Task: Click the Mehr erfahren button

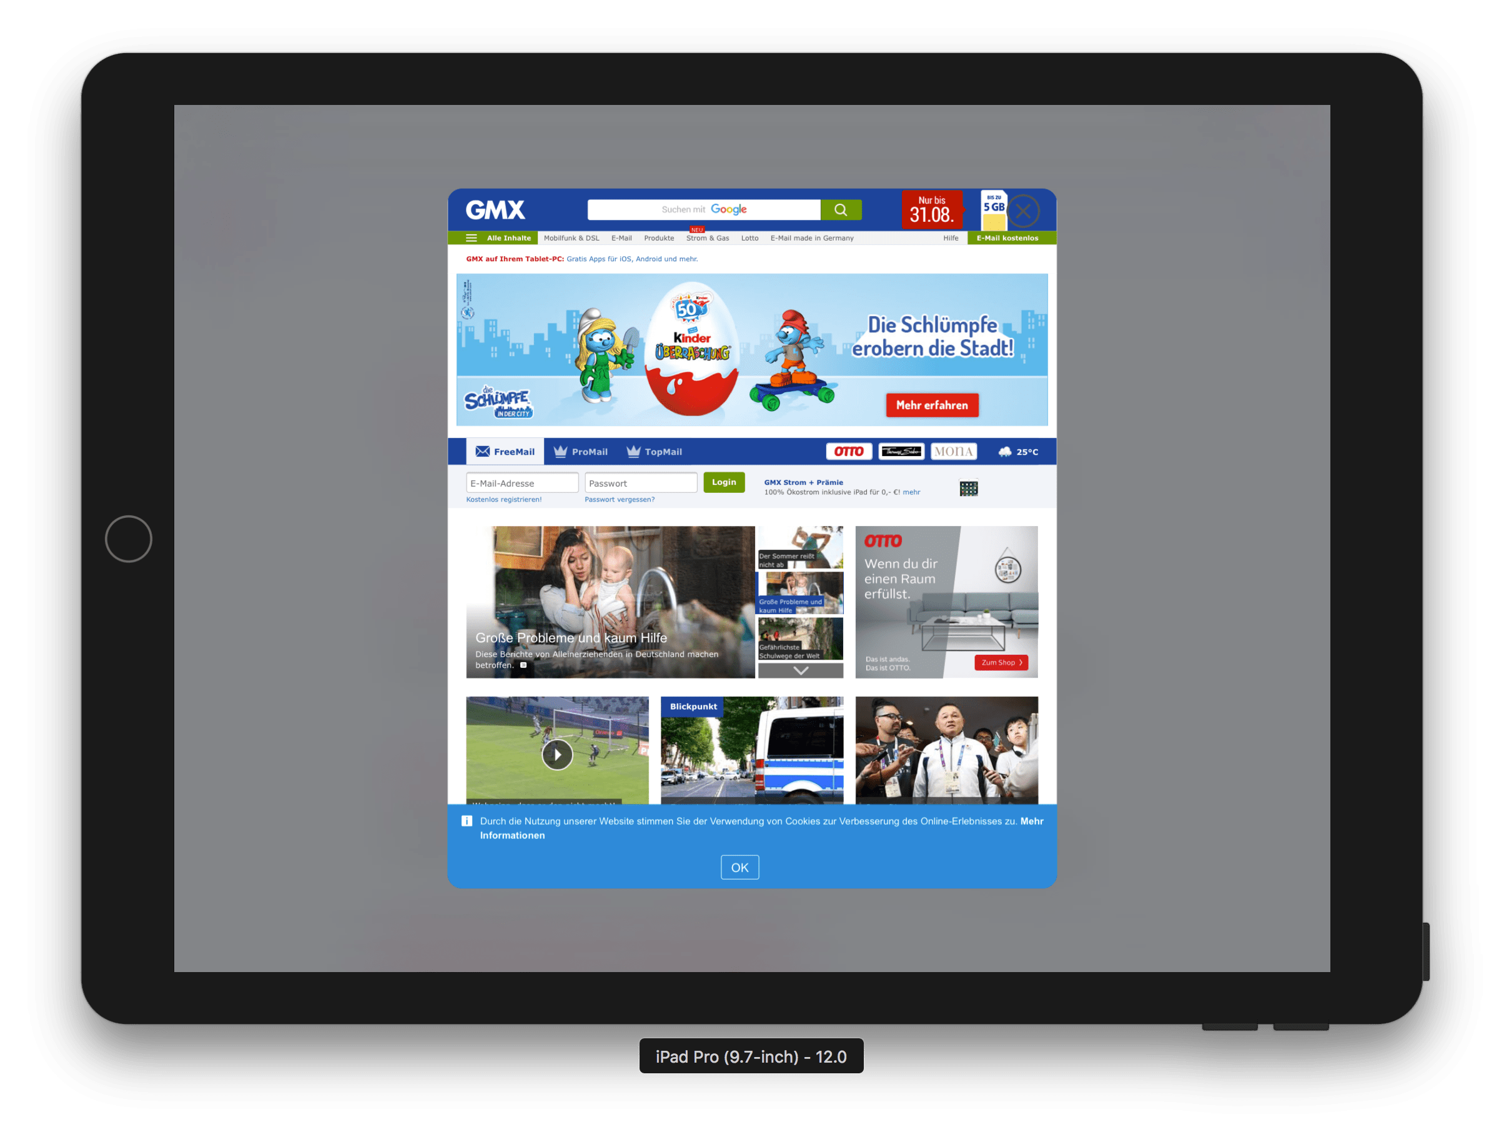Action: coord(931,405)
